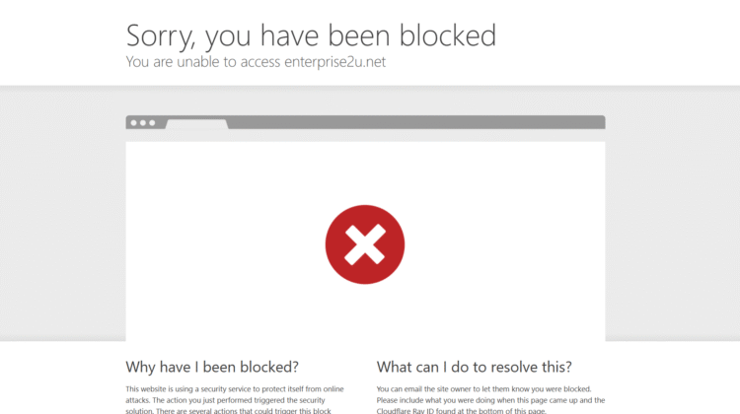Click the third dot in browser illustration
The height and width of the screenshot is (414, 740).
pos(151,123)
